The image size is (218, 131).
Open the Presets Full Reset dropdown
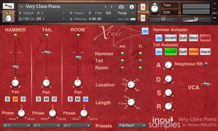tap(132, 125)
